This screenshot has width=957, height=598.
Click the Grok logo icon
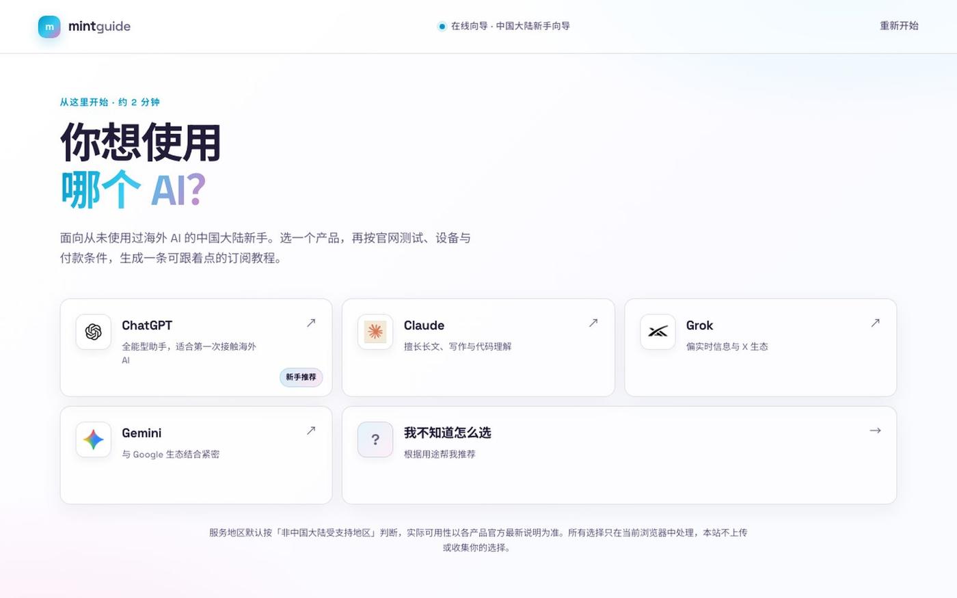[x=658, y=332]
